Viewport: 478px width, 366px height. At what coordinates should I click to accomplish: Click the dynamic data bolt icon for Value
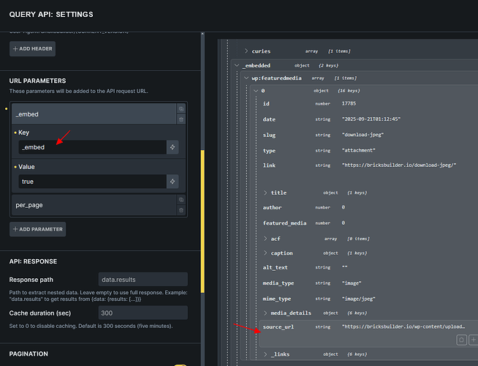[x=172, y=181]
